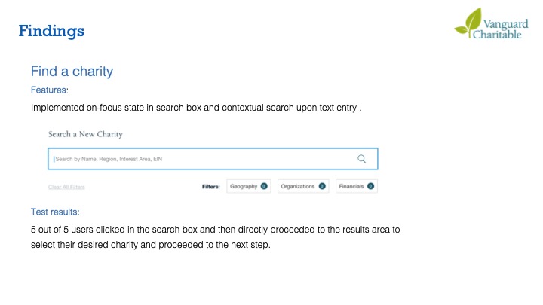Viewport: 543px width, 305px height.
Task: Open the Geography filter dropdown
Action: [244, 186]
